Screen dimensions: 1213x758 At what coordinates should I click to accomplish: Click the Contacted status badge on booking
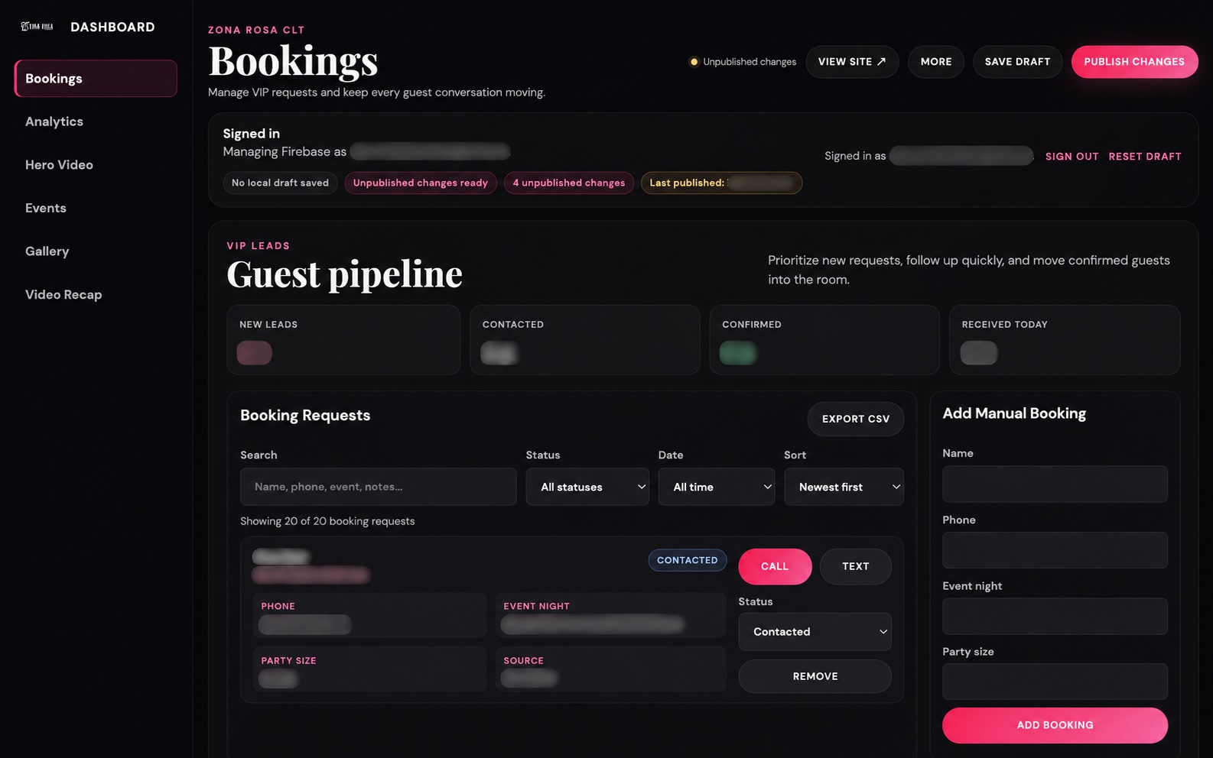(x=688, y=560)
